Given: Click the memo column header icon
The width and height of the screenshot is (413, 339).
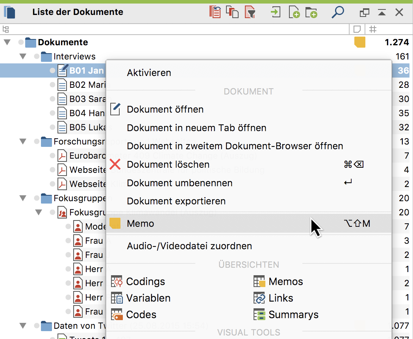Looking at the screenshot, I should coord(357,29).
